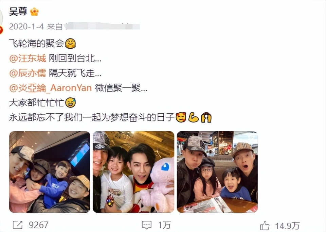Screen dimensions: 326x232
Task: Click the hugging arms emoji at line end
Action: coord(206,117)
